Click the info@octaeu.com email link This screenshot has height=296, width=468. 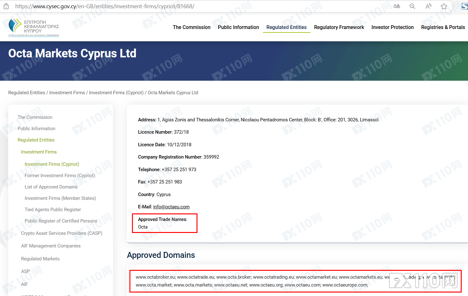tap(171, 207)
